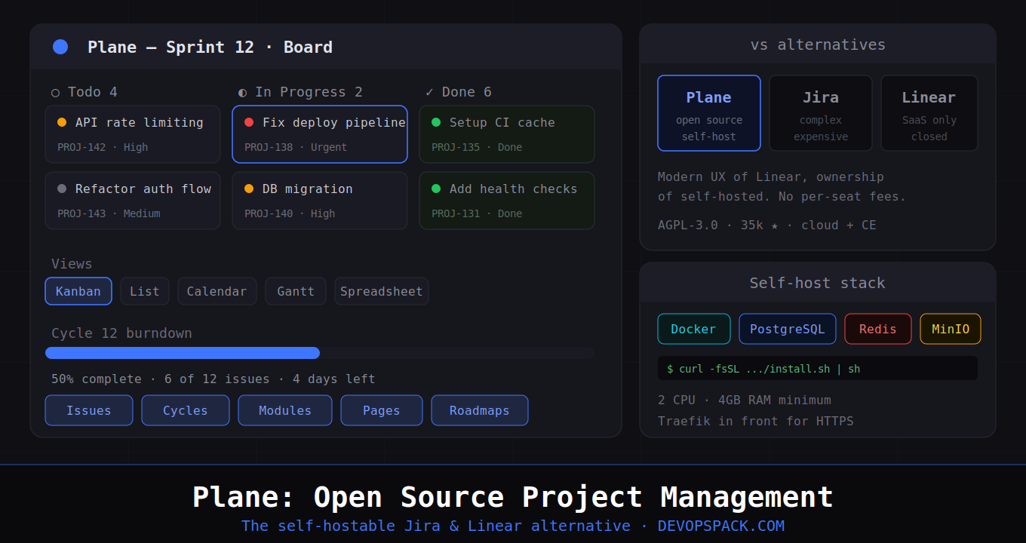The height and width of the screenshot is (543, 1026).
Task: Click orange priority dot on API rate limiting
Action: [x=62, y=122]
